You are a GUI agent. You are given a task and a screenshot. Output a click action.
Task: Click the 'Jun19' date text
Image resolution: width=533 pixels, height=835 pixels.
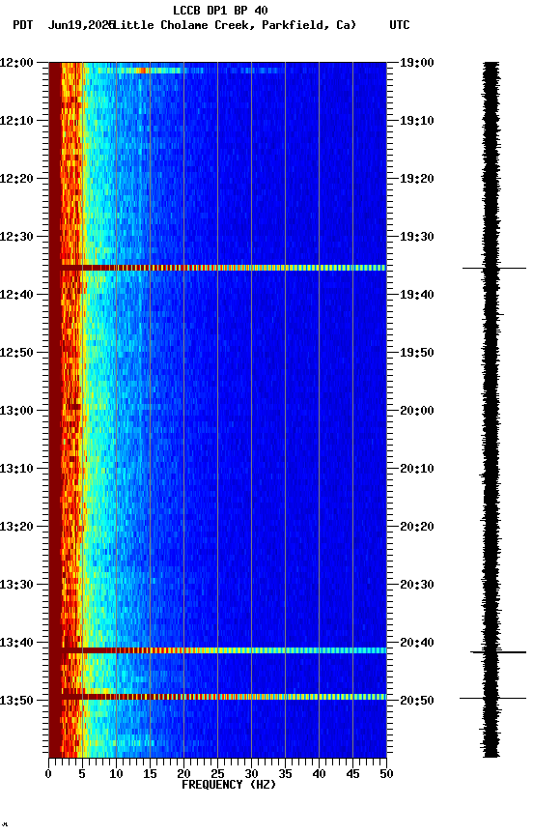(65, 25)
